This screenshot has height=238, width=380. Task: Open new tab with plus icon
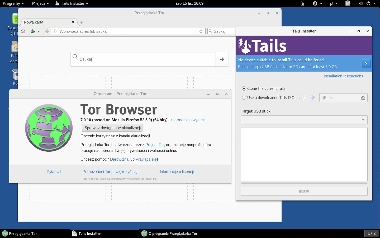click(x=82, y=22)
